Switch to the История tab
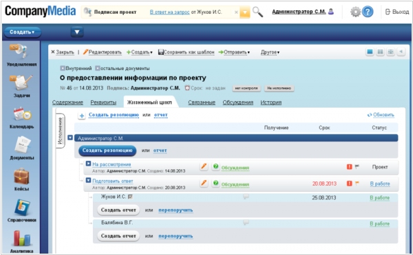This screenshot has width=413, height=255. pyautogui.click(x=271, y=102)
